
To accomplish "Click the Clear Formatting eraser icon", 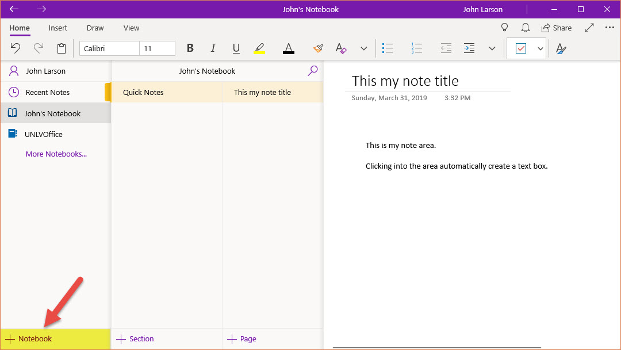I will [x=341, y=48].
